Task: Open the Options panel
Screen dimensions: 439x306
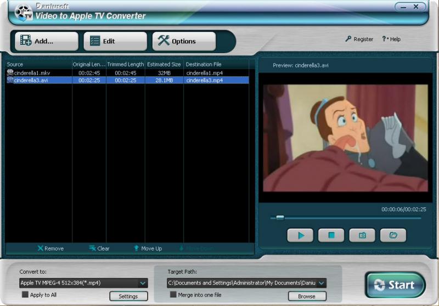Action: 184,41
